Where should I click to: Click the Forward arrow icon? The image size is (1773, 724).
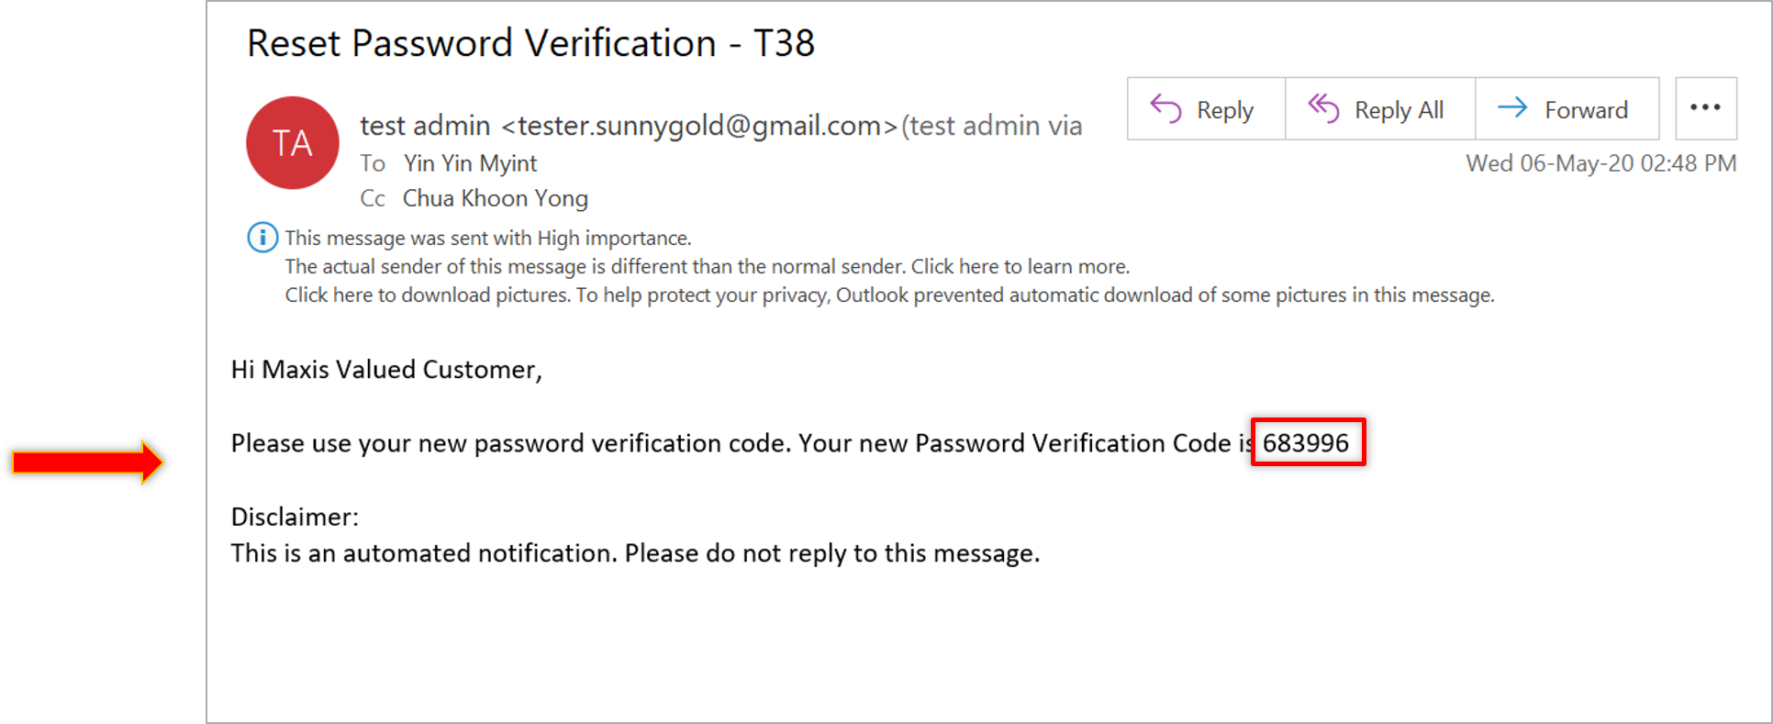pyautogui.click(x=1512, y=108)
